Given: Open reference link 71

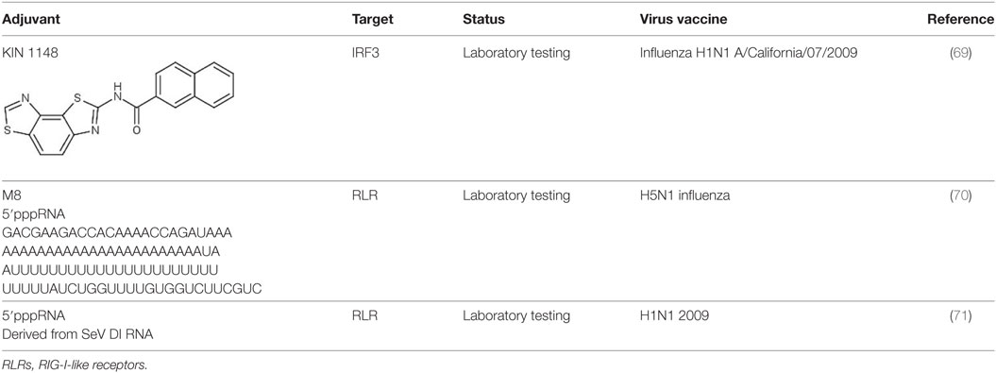Looking at the screenshot, I should pos(960,316).
